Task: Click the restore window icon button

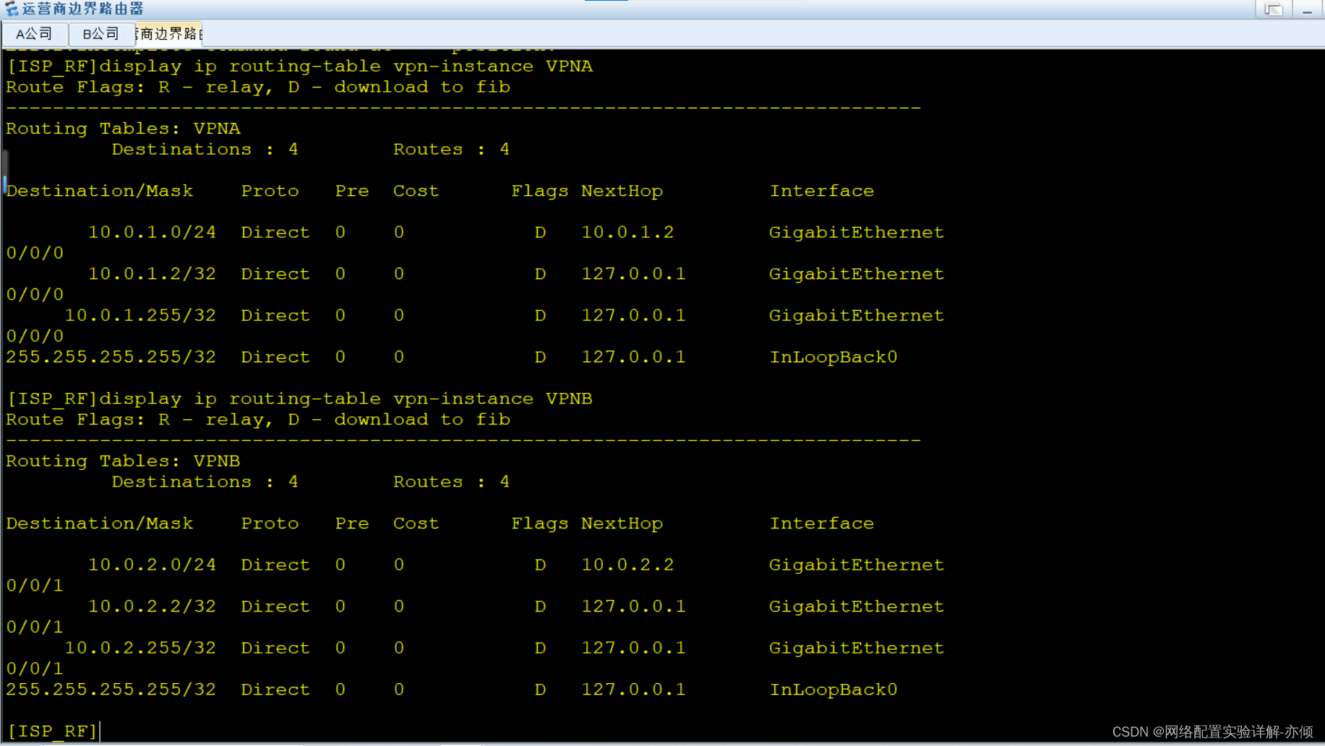Action: point(1273,9)
